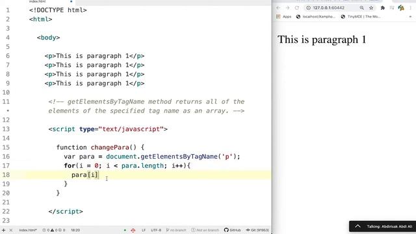This screenshot has width=416, height=234.
Task: Open the TinyMCE bookmark
Action: point(361,16)
